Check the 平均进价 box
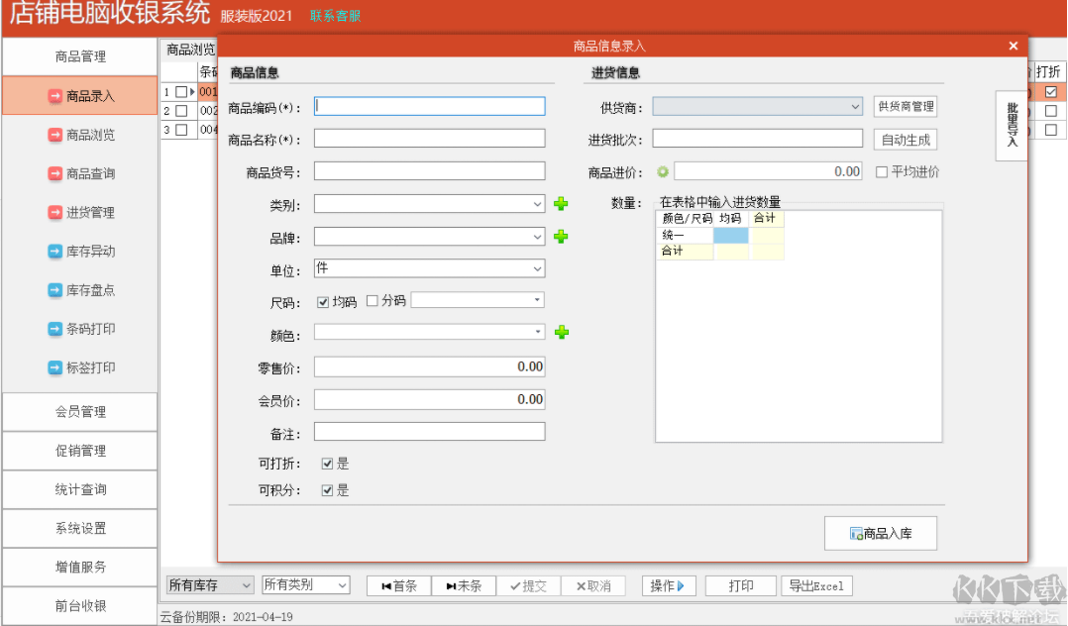Image resolution: width=1068 pixels, height=626 pixels. [x=881, y=170]
